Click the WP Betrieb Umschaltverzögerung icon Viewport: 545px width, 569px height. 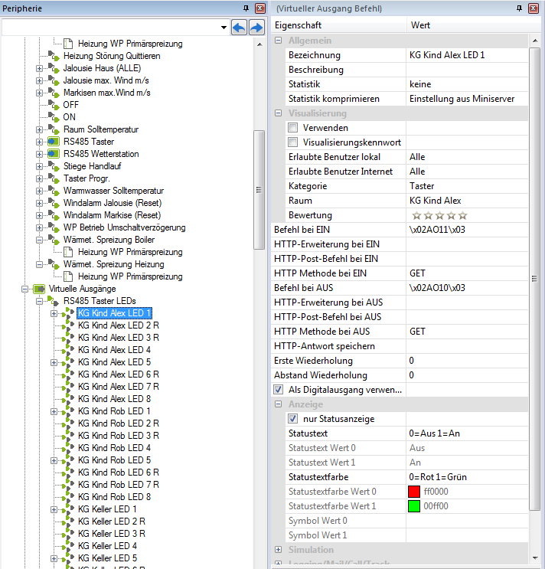coord(54,227)
